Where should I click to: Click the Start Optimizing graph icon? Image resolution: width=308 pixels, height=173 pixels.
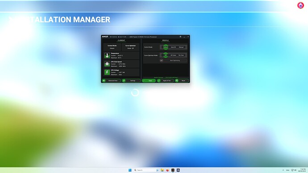(162, 60)
